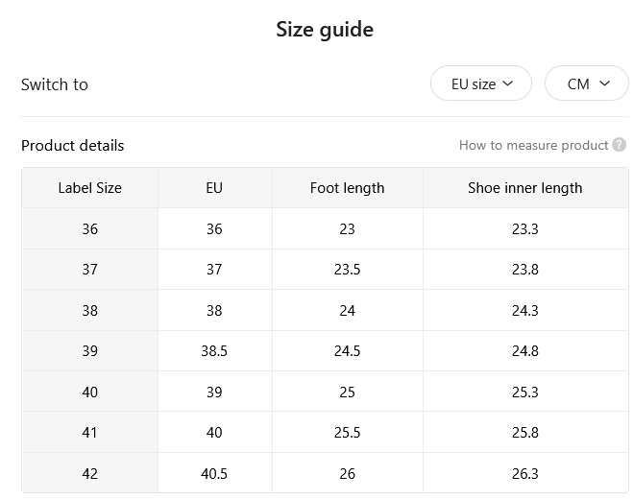Click the Product details heading
Image resolution: width=633 pixels, height=500 pixels.
[73, 146]
